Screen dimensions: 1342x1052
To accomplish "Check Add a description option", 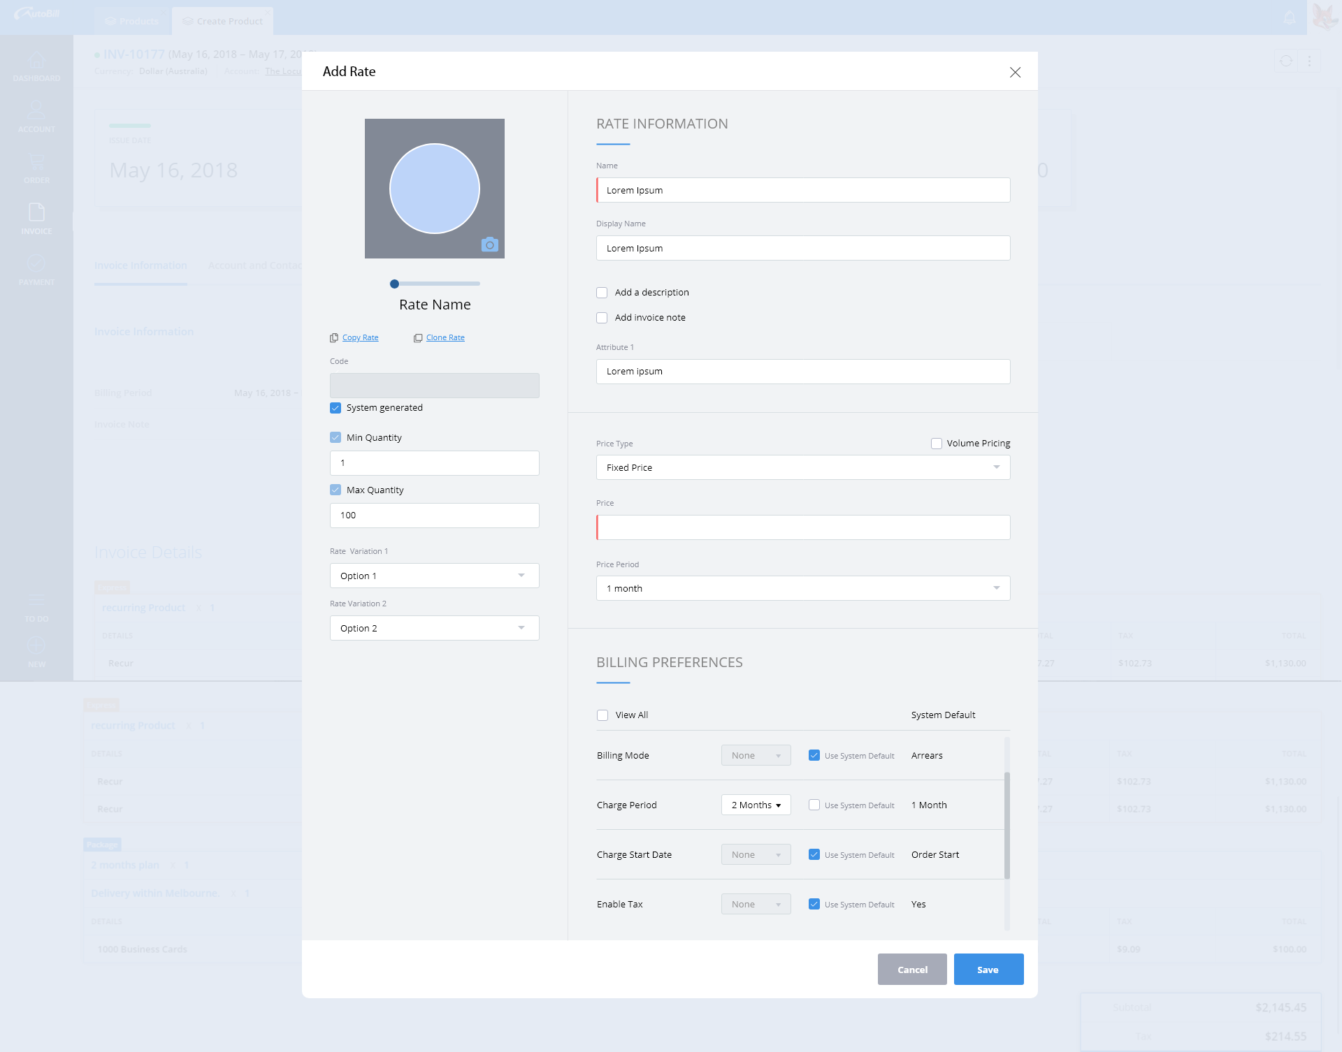I will [x=602, y=293].
